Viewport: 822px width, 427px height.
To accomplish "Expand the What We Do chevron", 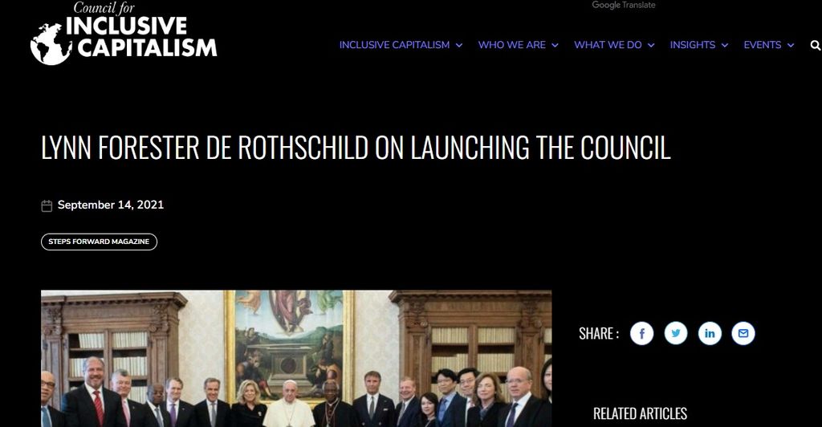I will point(651,46).
